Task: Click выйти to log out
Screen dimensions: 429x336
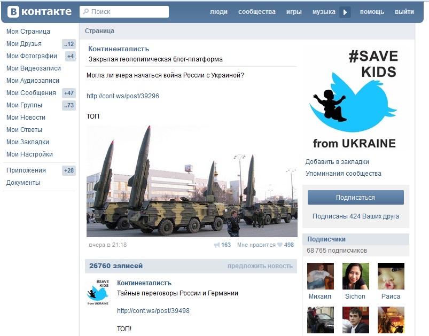Action: coord(404,12)
